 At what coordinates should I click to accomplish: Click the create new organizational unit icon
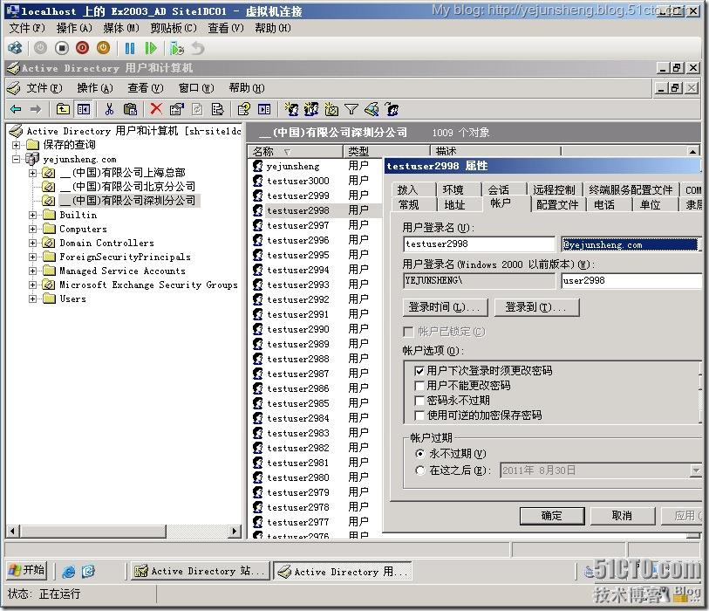tap(331, 109)
